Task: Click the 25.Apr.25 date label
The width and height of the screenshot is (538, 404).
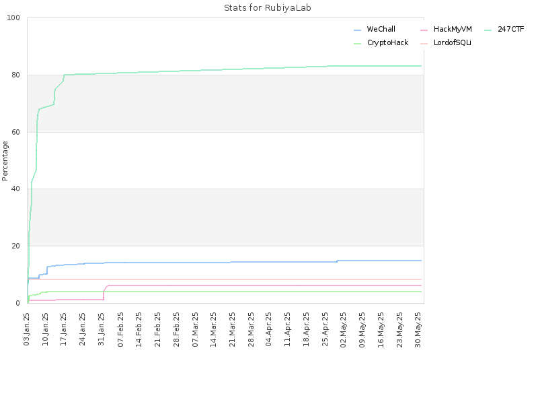Action: pos(325,329)
